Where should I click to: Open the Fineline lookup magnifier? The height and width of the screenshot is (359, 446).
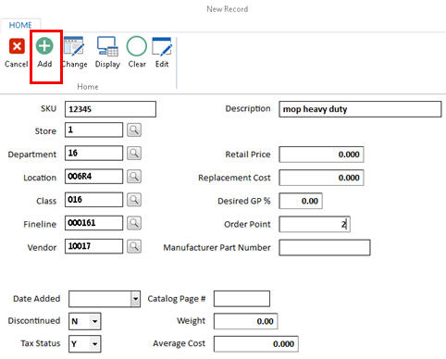134,223
